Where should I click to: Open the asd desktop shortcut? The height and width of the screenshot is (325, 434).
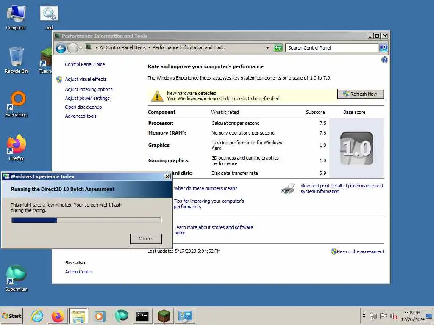(x=49, y=17)
